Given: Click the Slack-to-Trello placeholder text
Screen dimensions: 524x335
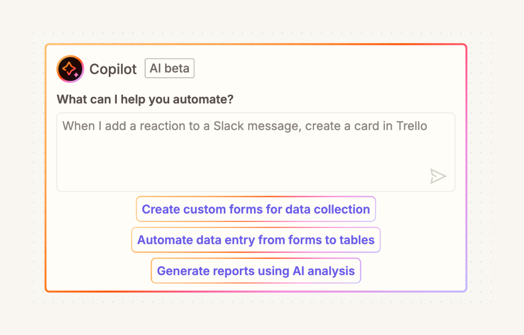Looking at the screenshot, I should (244, 125).
